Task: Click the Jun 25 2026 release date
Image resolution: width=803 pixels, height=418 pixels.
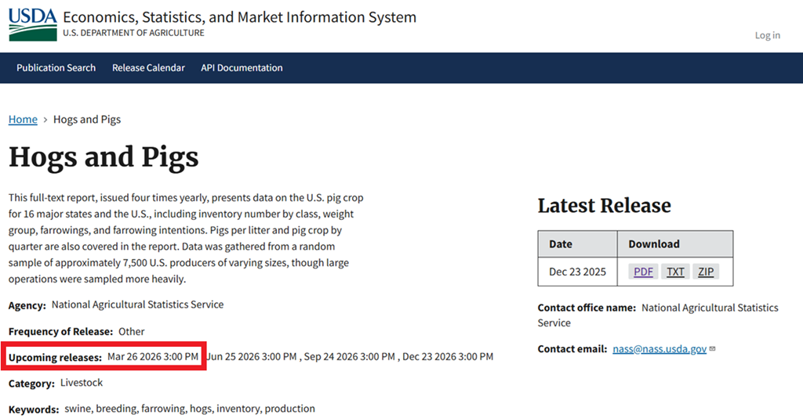Action: coord(252,357)
